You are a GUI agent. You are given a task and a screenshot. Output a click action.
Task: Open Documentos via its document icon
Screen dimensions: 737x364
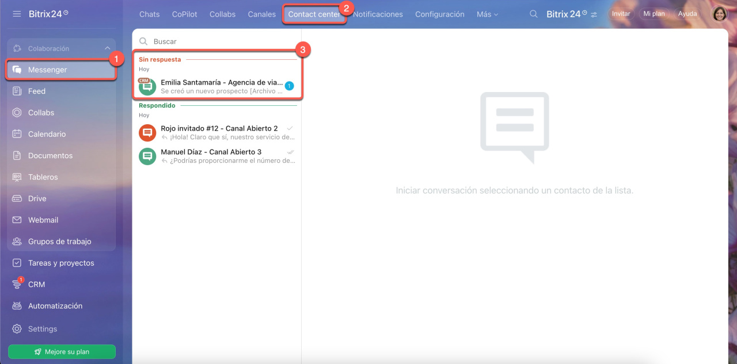point(17,155)
